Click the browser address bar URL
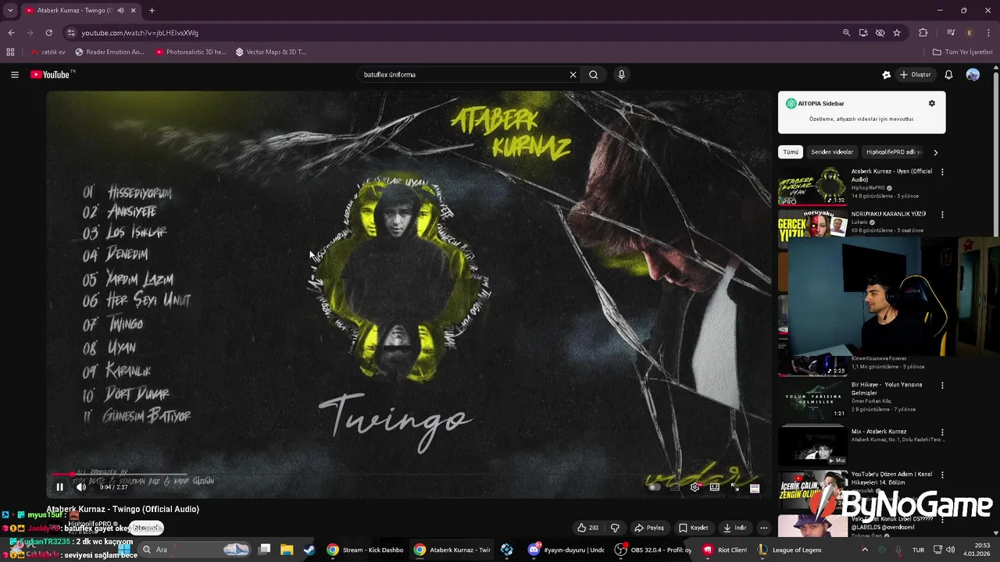The image size is (1000, 562). [140, 33]
